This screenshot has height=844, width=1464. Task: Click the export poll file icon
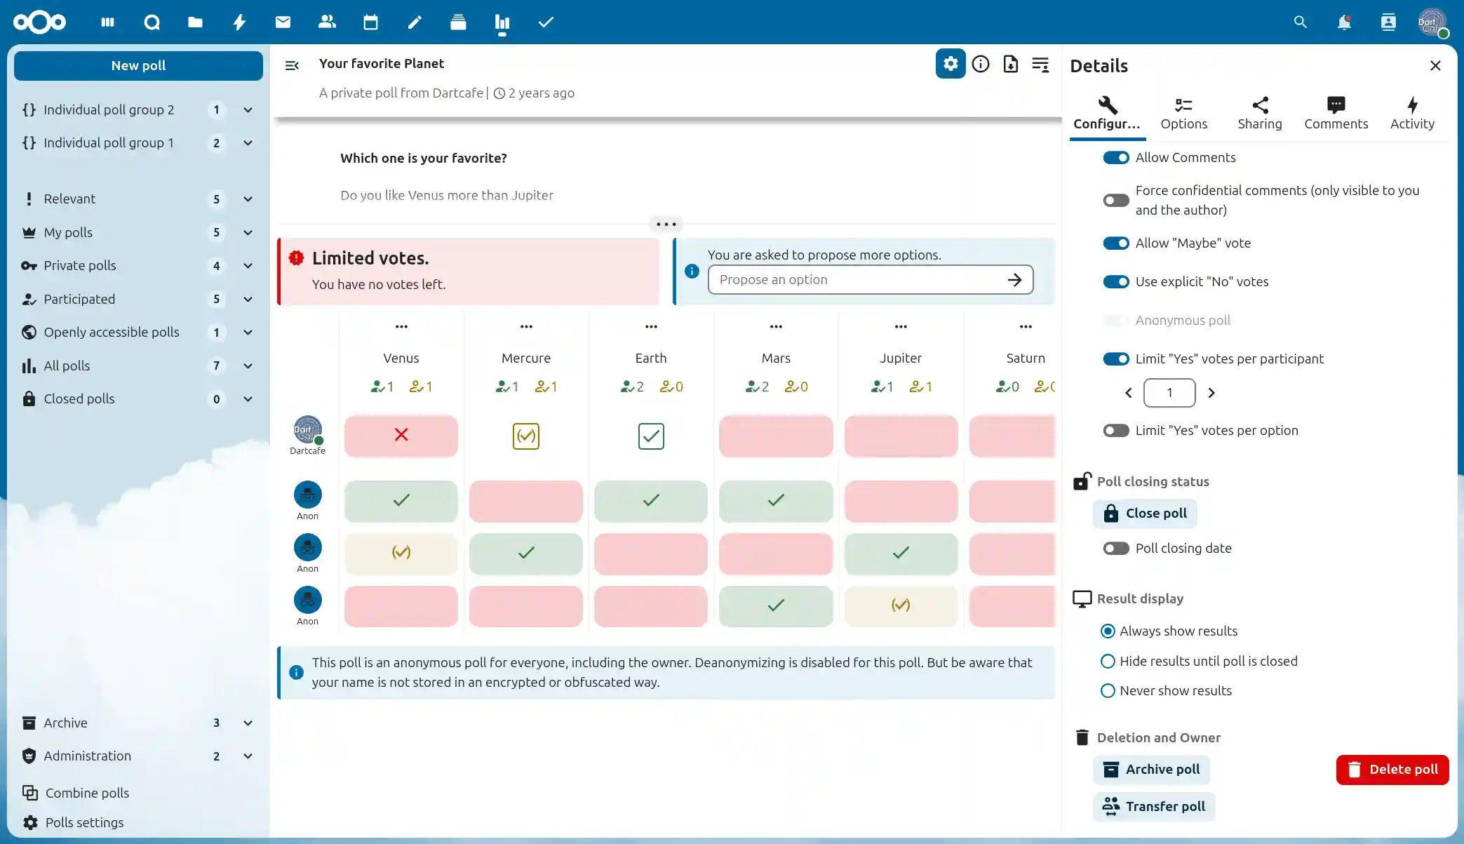tap(1010, 65)
